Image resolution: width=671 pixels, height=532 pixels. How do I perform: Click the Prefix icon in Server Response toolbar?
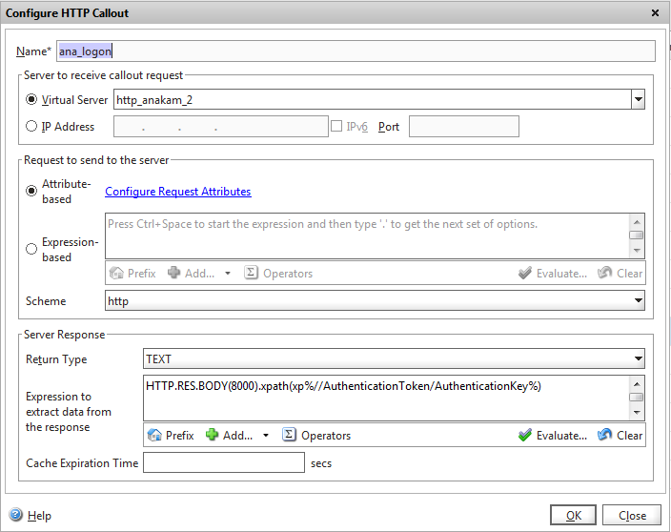155,436
